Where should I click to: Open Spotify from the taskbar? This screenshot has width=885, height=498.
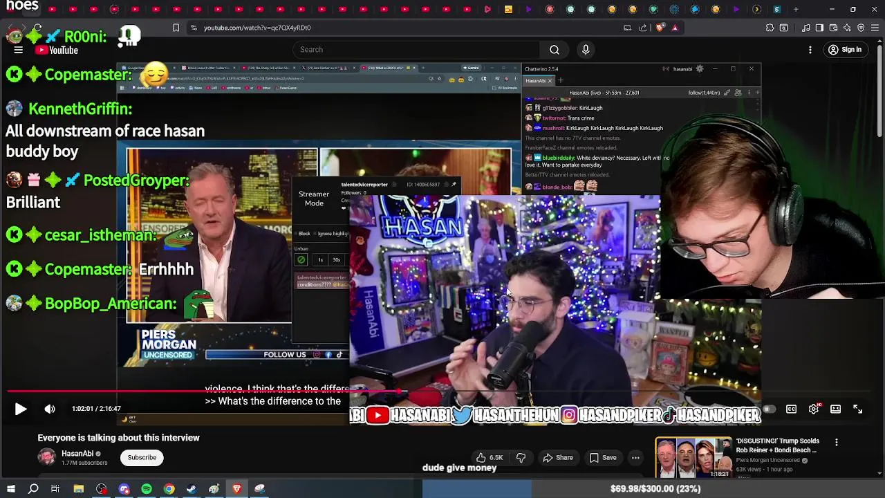[147, 489]
